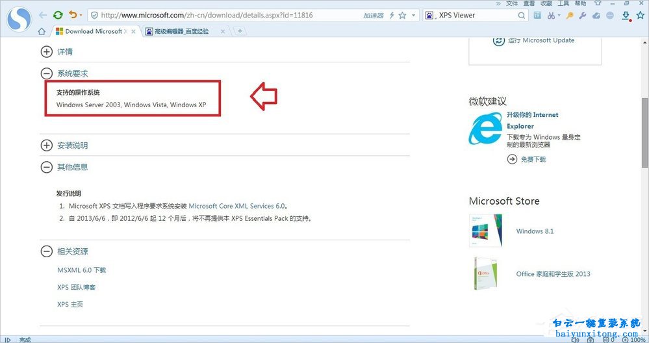Click the 免费下载 arrow link
Viewport: 649px width, 343px height.
(x=526, y=159)
